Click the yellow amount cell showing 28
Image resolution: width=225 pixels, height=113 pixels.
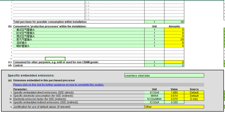[x=174, y=39]
